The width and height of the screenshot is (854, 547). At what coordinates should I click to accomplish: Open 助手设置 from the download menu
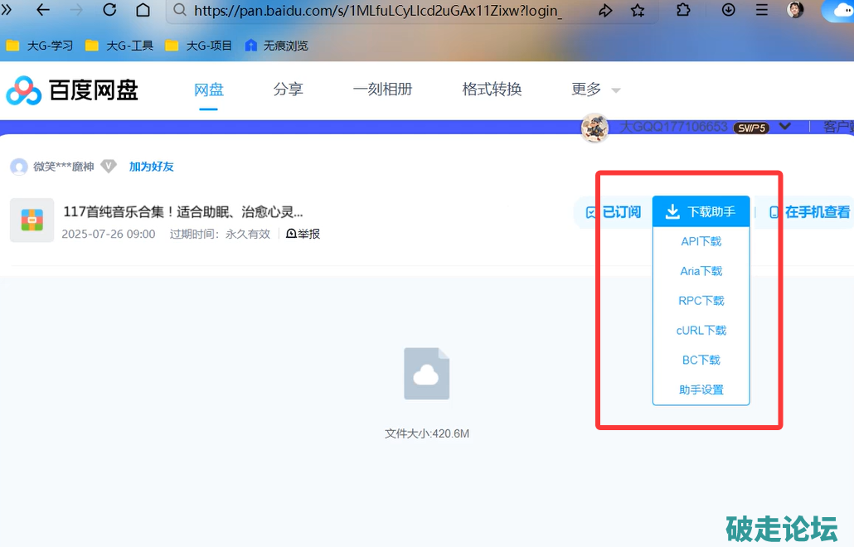tap(701, 390)
